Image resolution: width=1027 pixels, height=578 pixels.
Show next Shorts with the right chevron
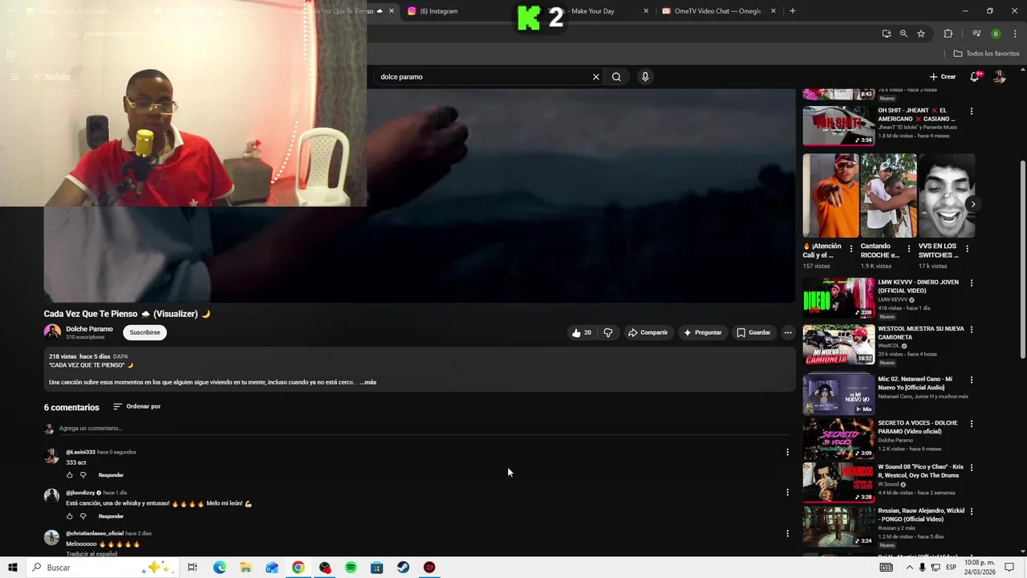[x=972, y=204]
